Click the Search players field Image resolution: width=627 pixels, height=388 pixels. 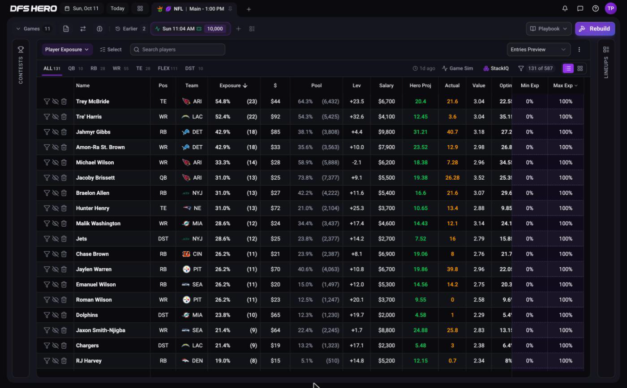178,50
